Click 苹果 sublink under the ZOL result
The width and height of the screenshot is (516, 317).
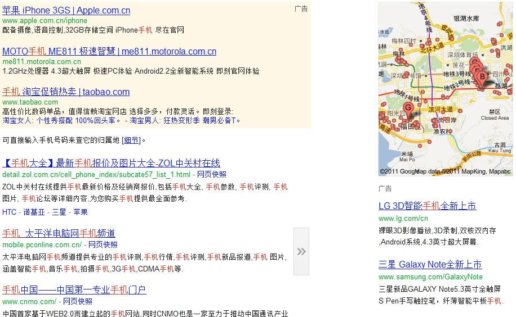click(x=81, y=212)
